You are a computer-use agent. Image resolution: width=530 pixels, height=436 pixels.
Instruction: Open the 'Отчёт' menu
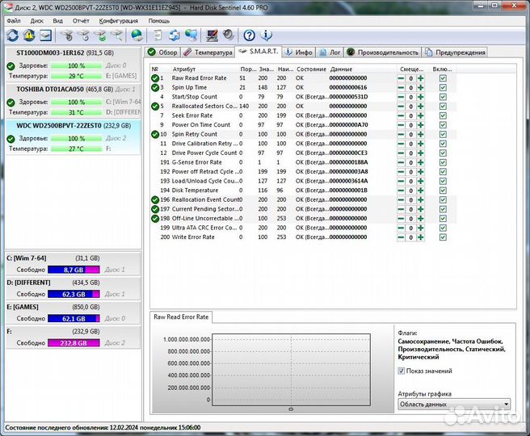[81, 20]
